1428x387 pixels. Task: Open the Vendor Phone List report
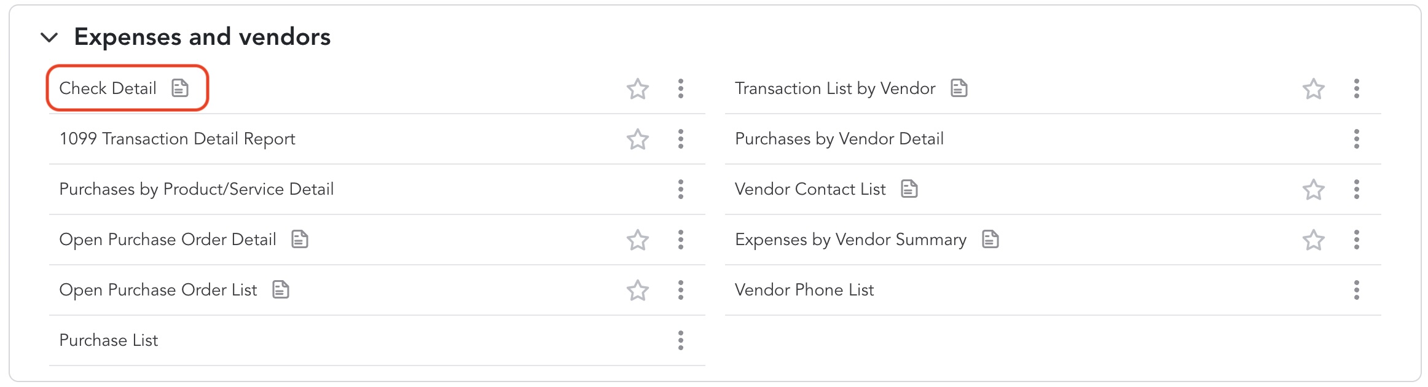[804, 290]
